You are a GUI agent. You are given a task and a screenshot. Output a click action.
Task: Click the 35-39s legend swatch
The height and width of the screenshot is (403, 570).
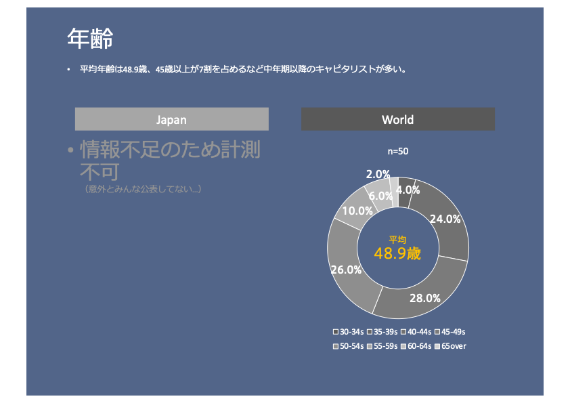pos(370,332)
